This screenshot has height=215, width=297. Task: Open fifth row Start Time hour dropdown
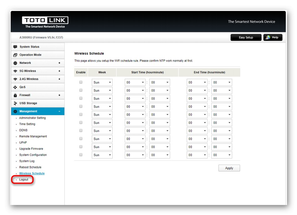(135, 115)
